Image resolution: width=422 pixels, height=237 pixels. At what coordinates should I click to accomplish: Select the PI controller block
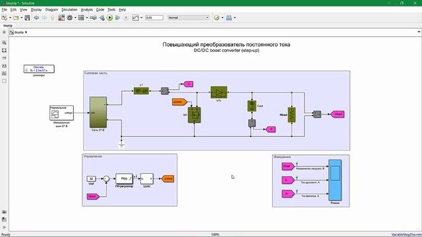(124, 178)
